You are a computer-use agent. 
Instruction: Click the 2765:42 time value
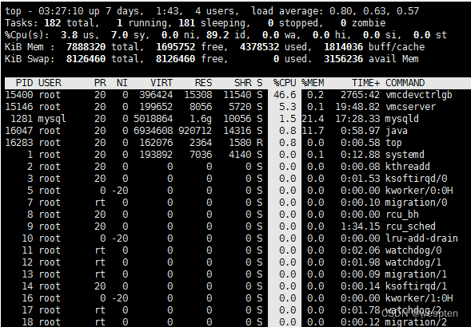360,95
